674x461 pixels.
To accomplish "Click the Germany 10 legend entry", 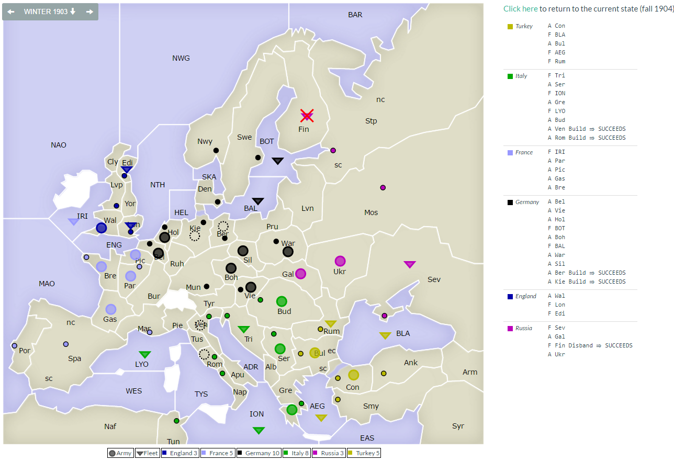I will [258, 453].
